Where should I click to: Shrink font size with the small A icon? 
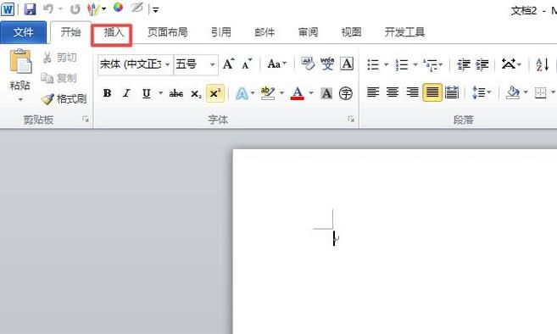pos(247,64)
